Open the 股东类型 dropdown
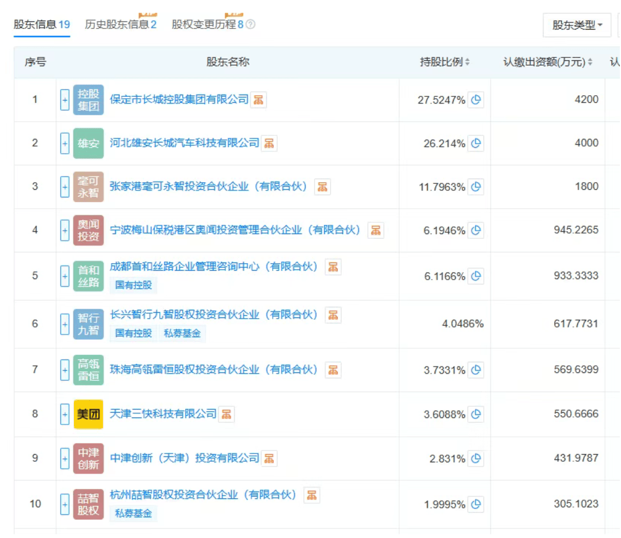 (576, 25)
